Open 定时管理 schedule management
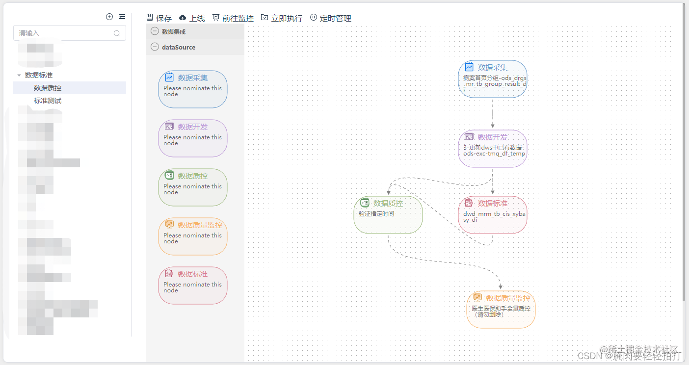 tap(331, 18)
